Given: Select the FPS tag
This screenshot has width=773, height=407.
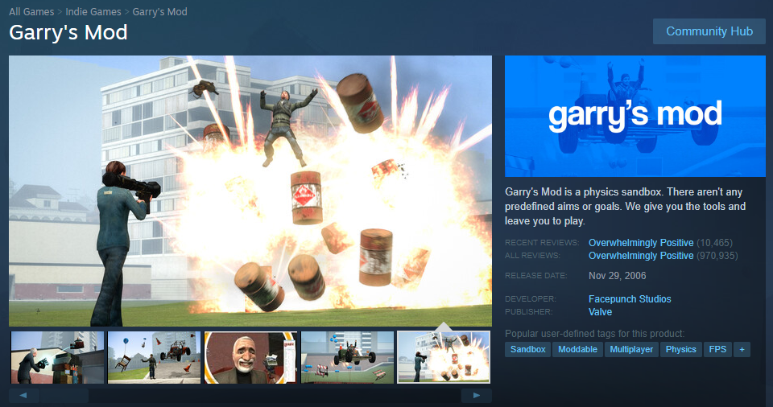Looking at the screenshot, I should tap(717, 349).
